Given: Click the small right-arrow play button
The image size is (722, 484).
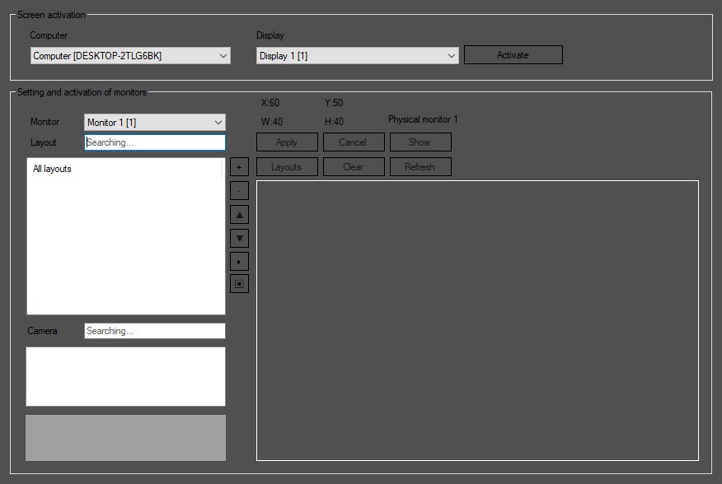Looking at the screenshot, I should pyautogui.click(x=239, y=262).
